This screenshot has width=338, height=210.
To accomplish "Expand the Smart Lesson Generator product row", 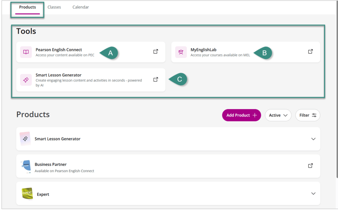I will click(x=313, y=139).
